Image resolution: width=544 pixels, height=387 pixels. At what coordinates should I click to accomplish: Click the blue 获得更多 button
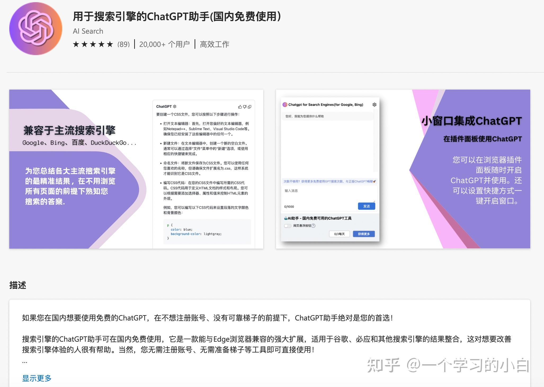364,234
